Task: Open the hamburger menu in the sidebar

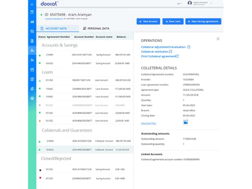Action: pos(32,5)
